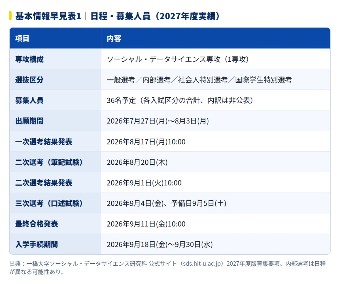Select the 内容 column header

(x=216, y=38)
